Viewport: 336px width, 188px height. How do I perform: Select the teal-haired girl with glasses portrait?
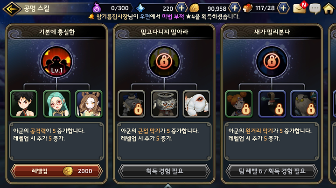pos(57,104)
